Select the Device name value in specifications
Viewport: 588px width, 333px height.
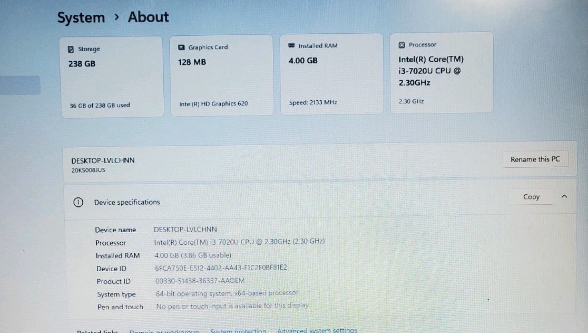click(x=185, y=229)
